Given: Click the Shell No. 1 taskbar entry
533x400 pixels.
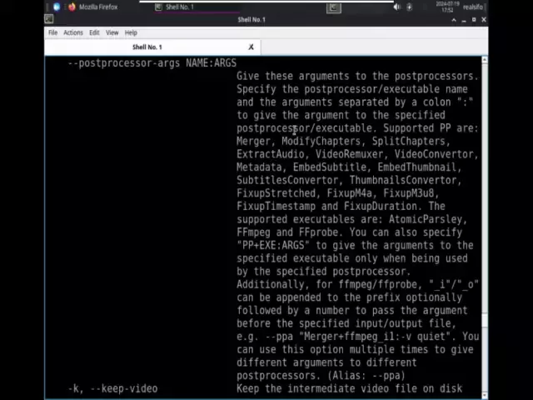Looking at the screenshot, I should (x=178, y=7).
